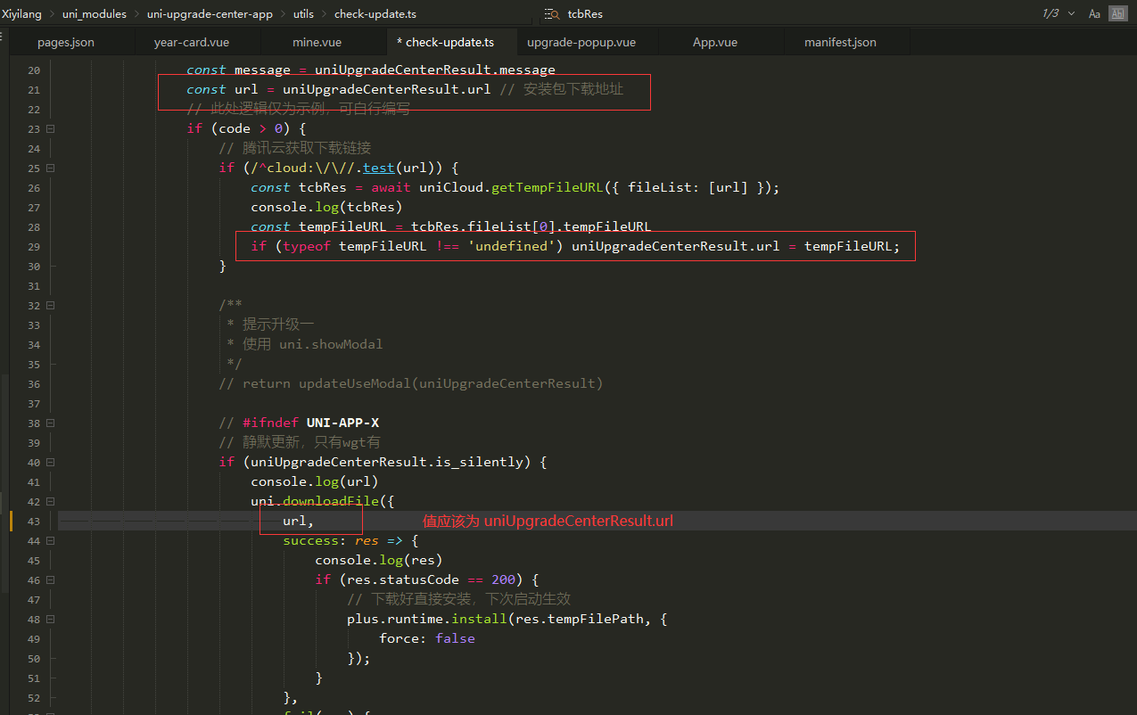Click 'uniUpgradeCenterResult.message' on line 20
The width and height of the screenshot is (1137, 715).
(x=435, y=70)
